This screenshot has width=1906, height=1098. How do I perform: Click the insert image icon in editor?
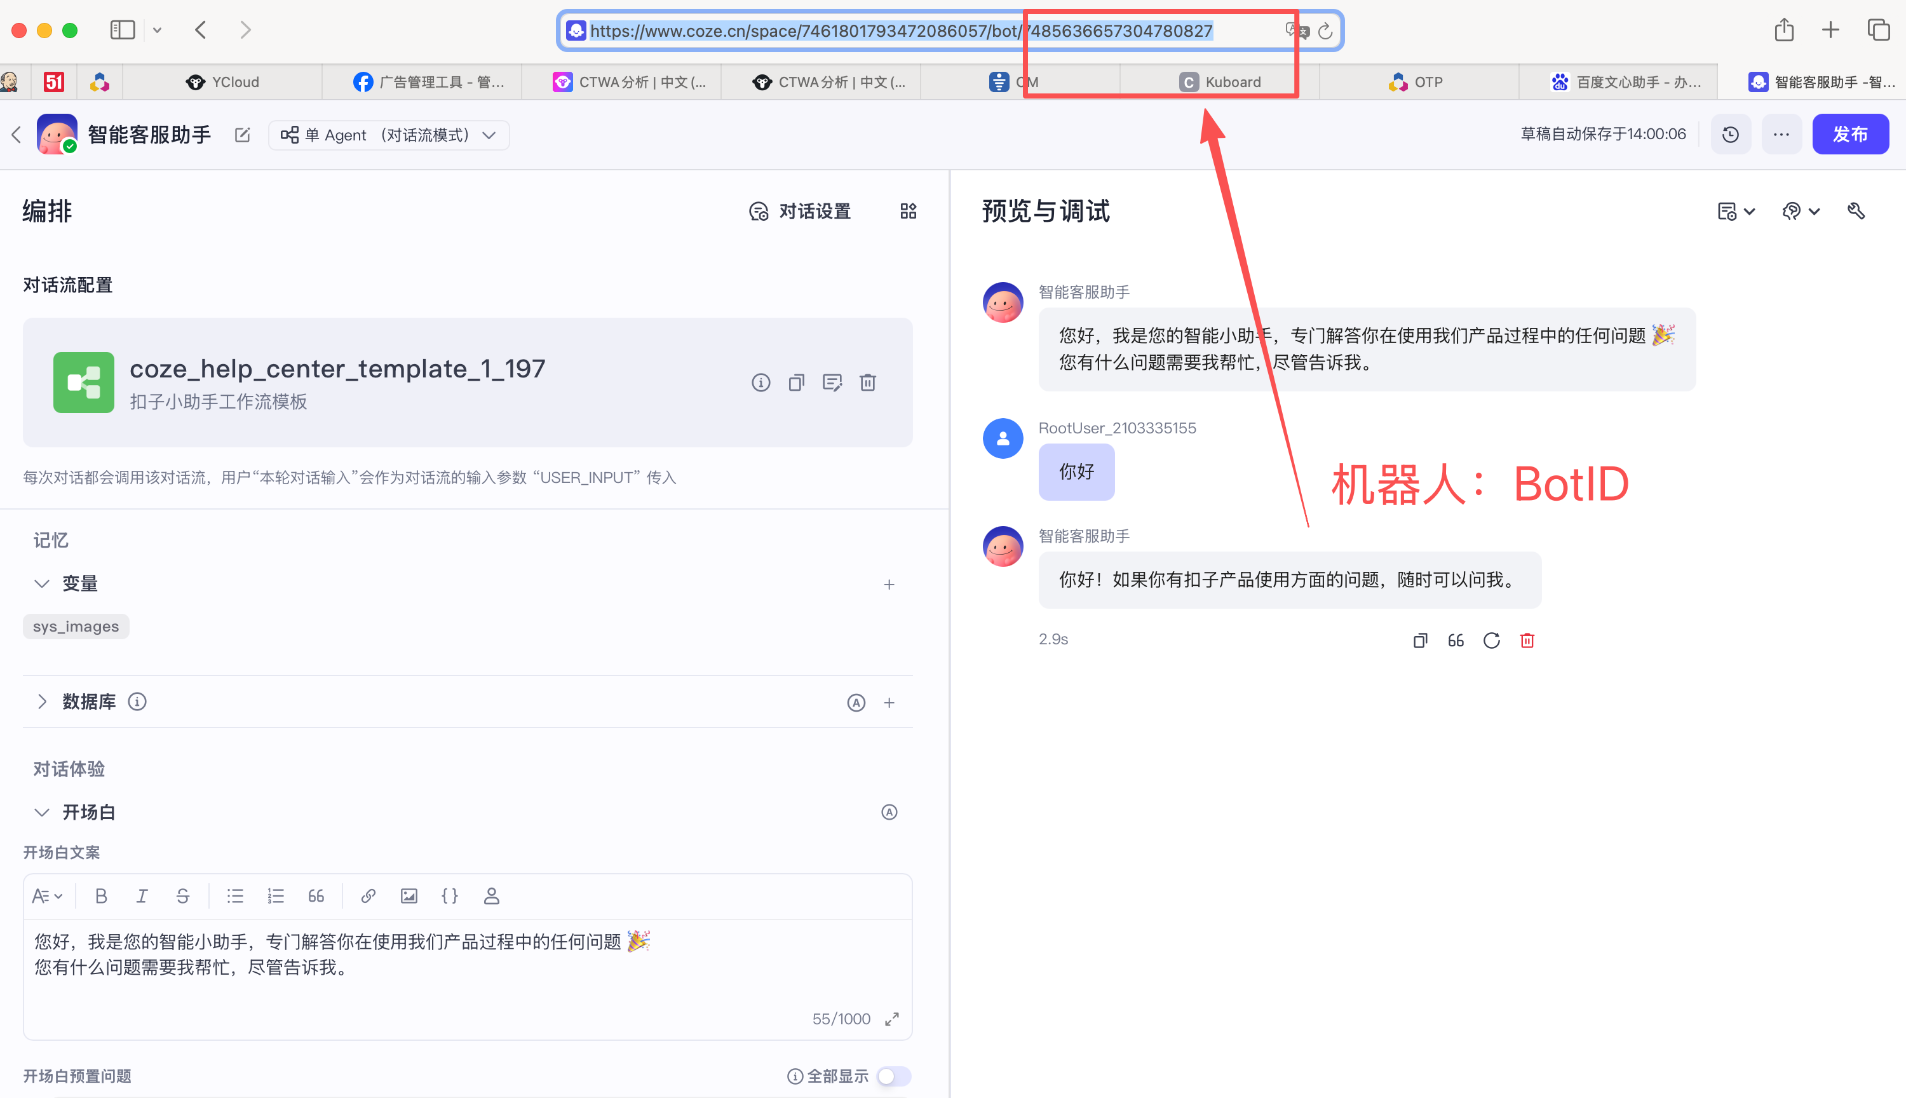coord(409,896)
